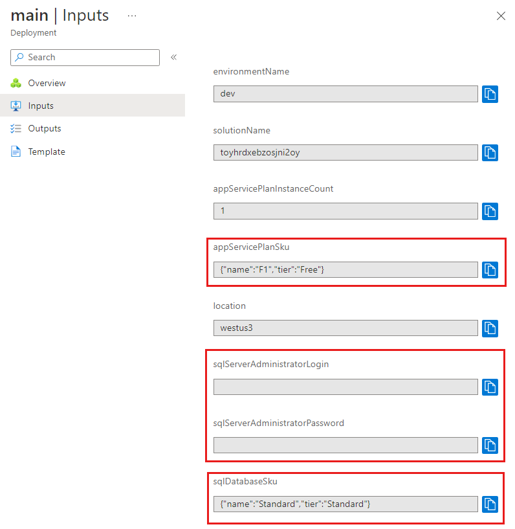Copy the solutionName value
The image size is (515, 529).
490,153
